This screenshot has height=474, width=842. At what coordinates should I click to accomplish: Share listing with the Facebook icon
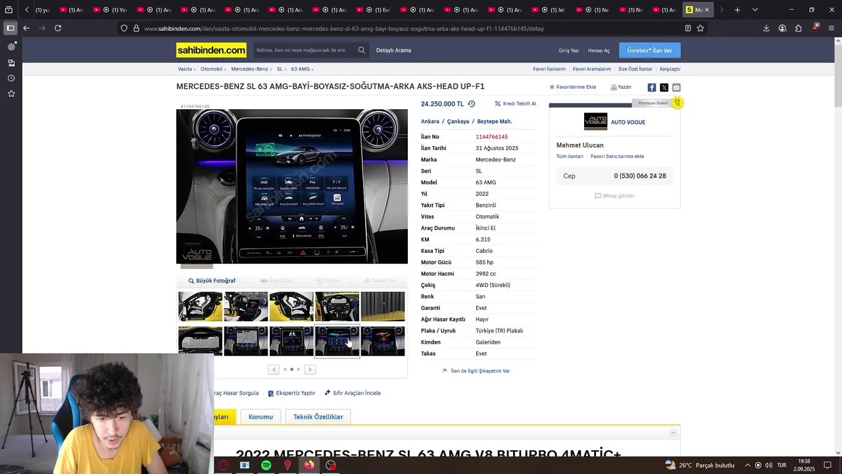[651, 88]
